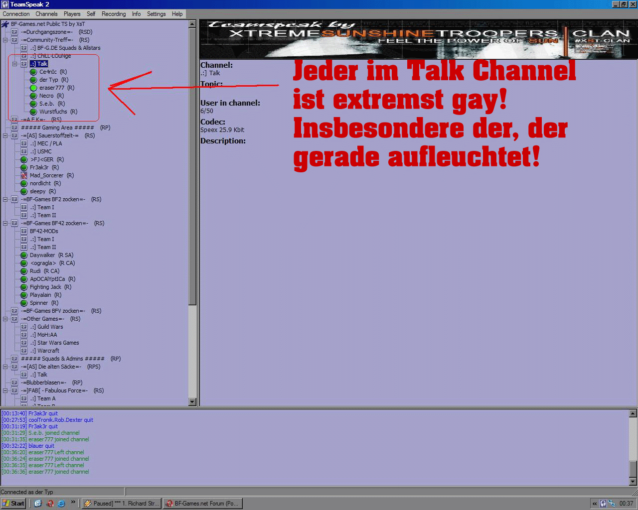Screen dimensions: 638x510
Task: Open the Info menu
Action: coord(136,14)
